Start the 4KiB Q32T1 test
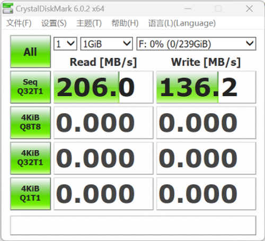 tap(30, 158)
